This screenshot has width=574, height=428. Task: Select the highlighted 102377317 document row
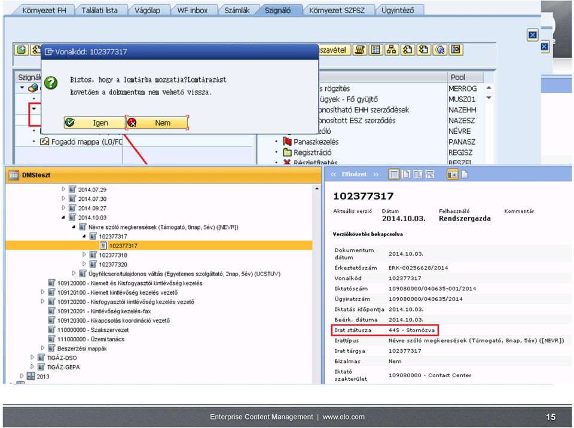pos(159,246)
